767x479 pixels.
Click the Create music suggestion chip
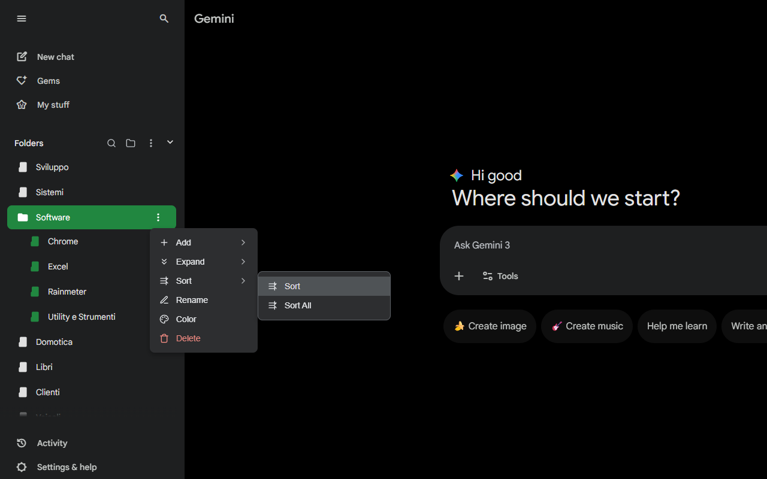point(587,326)
